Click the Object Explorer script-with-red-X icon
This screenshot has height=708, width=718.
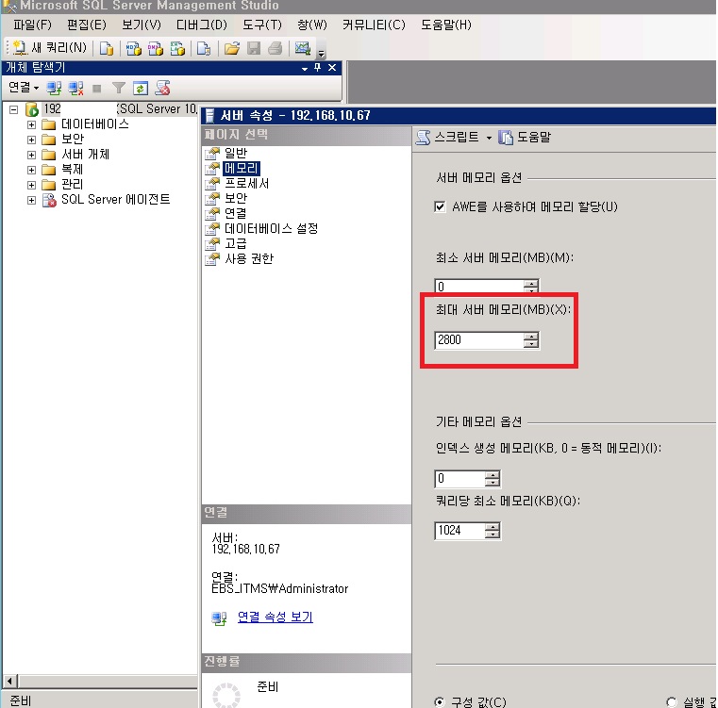(x=162, y=88)
